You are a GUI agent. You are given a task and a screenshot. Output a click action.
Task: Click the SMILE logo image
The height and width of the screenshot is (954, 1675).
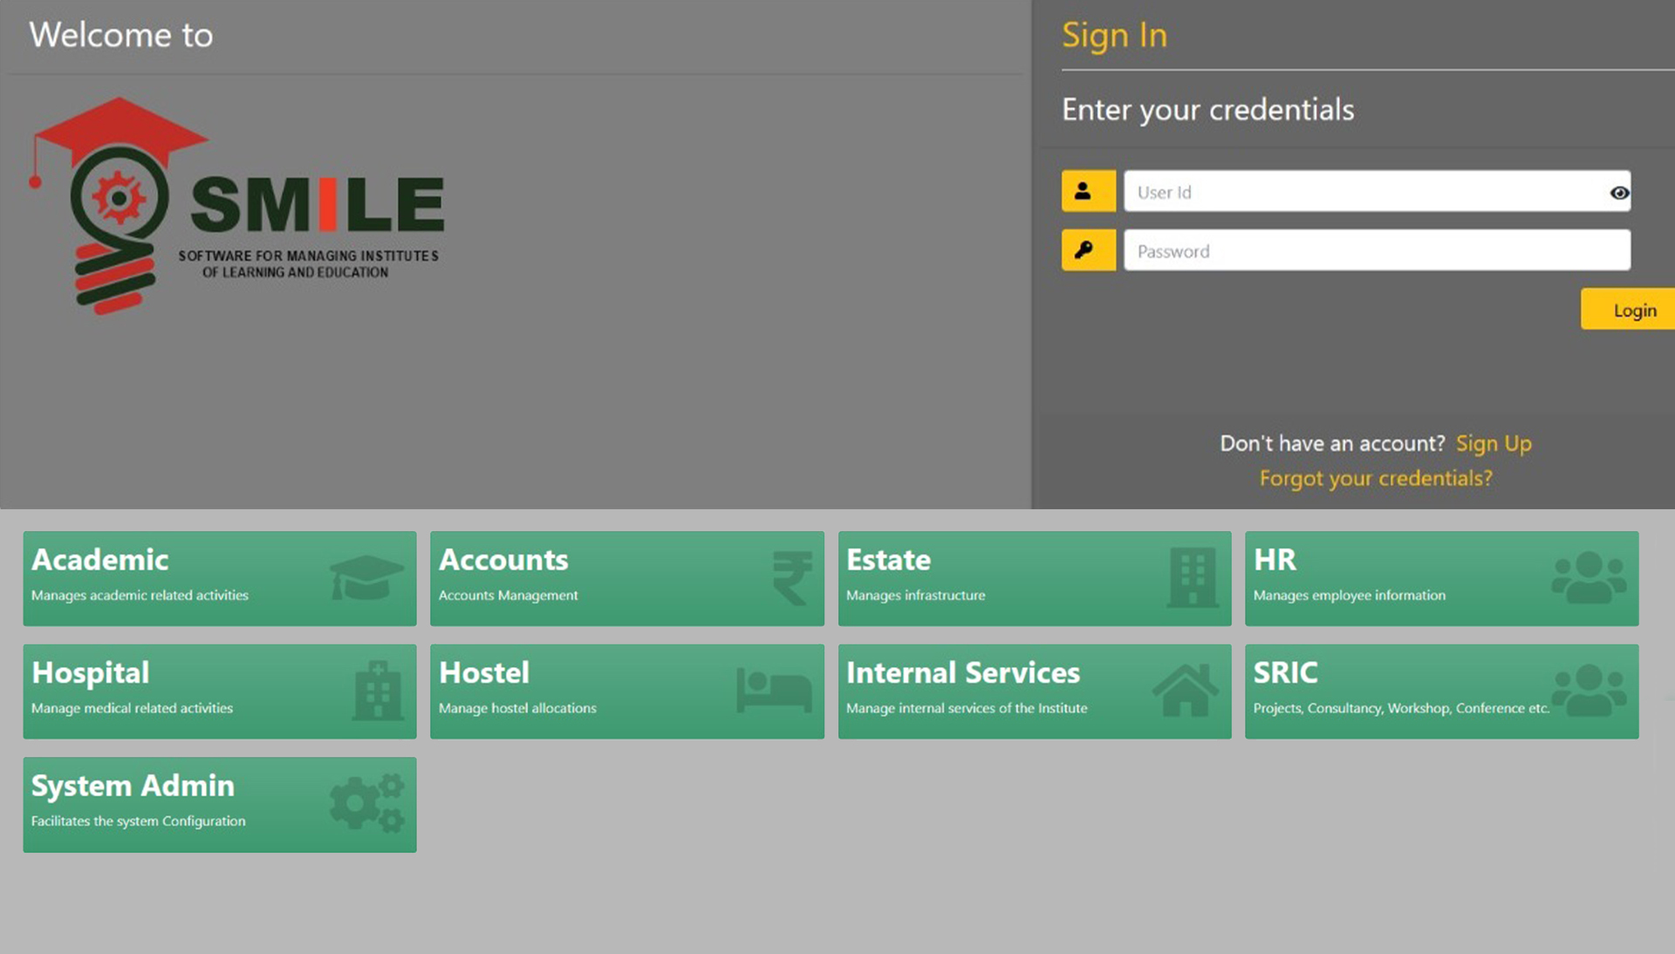click(x=236, y=207)
